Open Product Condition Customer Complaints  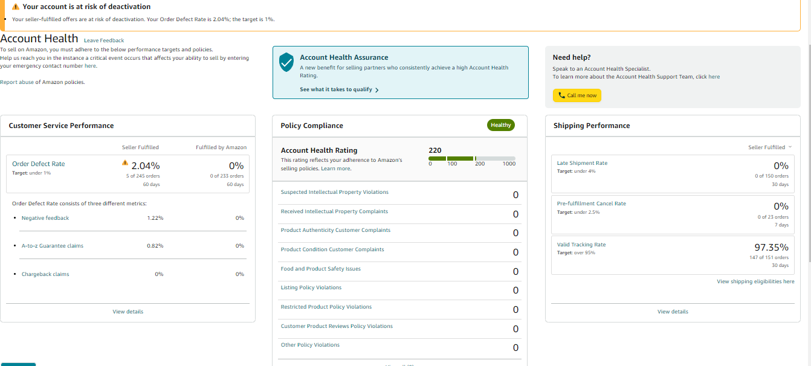tap(332, 249)
